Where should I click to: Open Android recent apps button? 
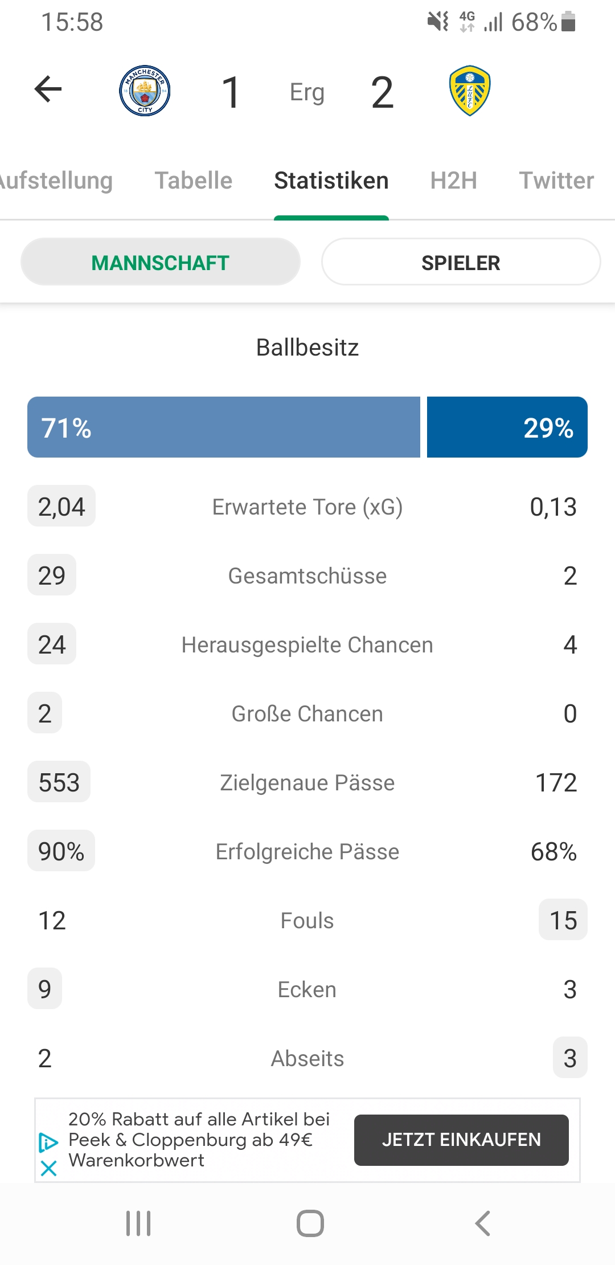pyautogui.click(x=138, y=1223)
